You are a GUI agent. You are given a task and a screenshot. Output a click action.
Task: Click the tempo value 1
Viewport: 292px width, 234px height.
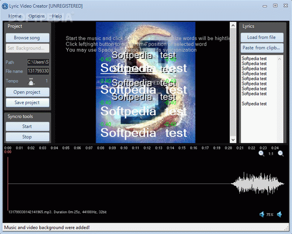[x=47, y=81]
